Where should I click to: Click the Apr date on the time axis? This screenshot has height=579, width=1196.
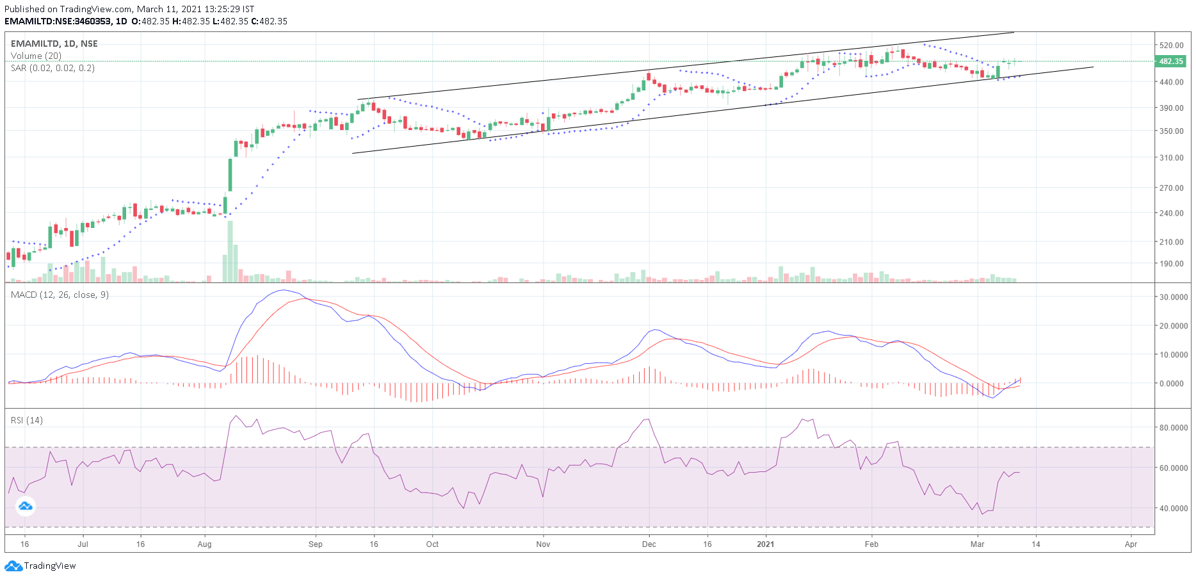tap(1131, 544)
